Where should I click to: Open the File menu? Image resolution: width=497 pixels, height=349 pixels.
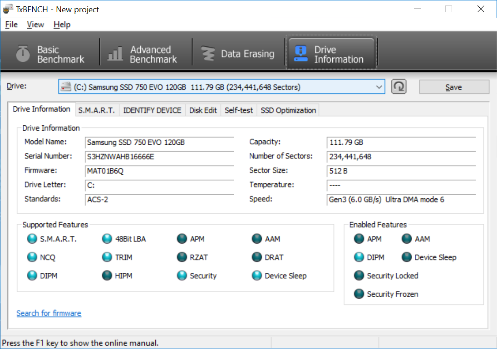pyautogui.click(x=11, y=25)
